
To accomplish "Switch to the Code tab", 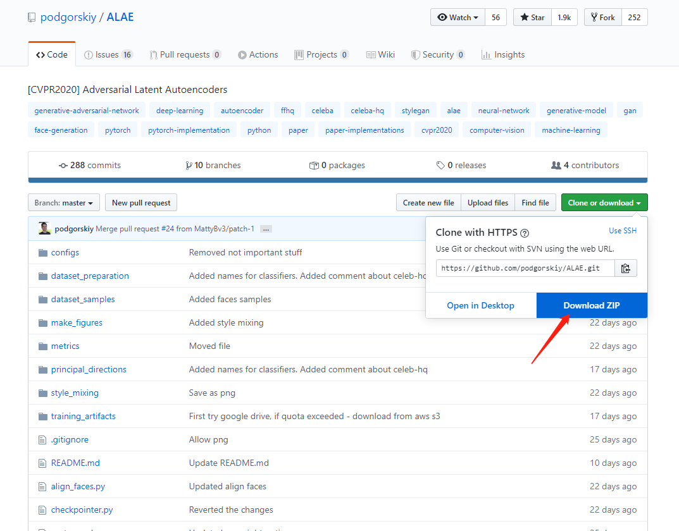I will point(52,54).
